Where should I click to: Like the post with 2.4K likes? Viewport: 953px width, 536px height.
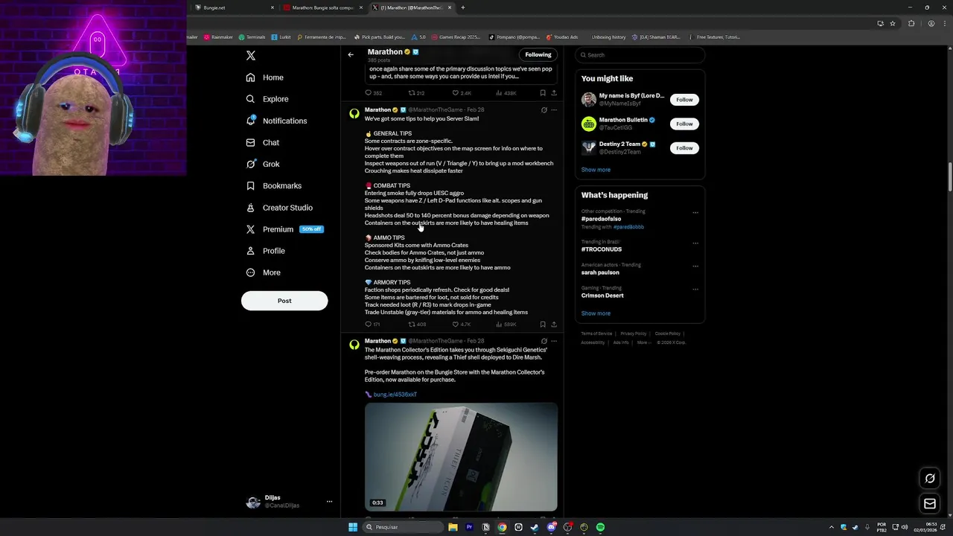click(462, 93)
